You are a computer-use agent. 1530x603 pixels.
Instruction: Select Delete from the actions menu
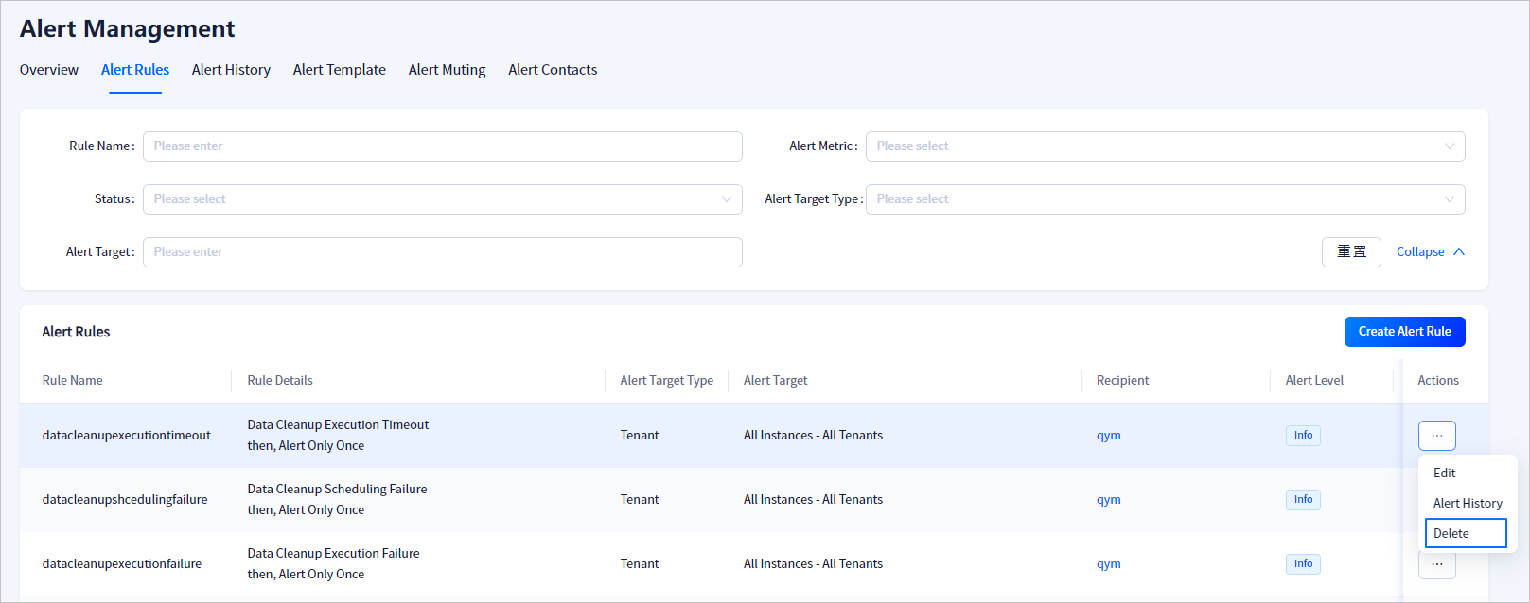pyautogui.click(x=1464, y=534)
